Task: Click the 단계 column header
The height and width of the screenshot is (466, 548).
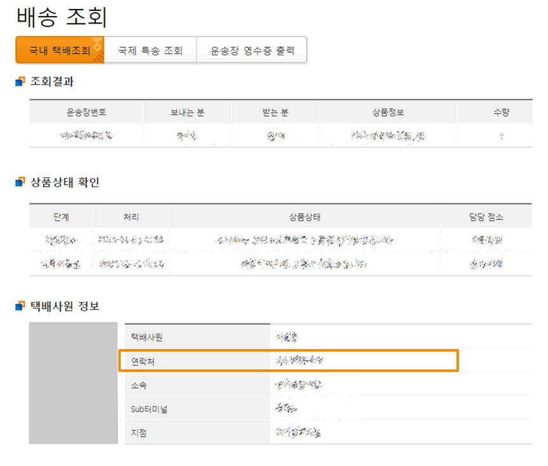Action: 62,217
